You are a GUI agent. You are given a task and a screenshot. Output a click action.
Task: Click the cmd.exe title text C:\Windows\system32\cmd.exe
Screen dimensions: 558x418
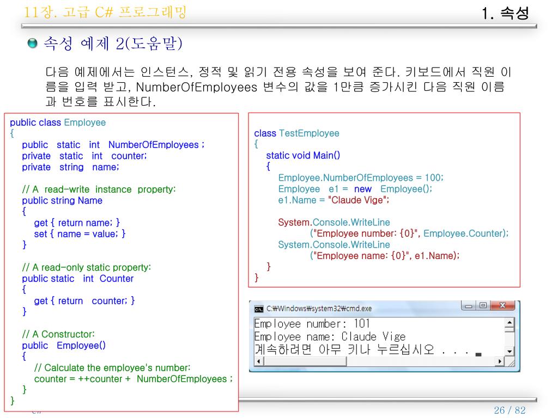coord(319,309)
